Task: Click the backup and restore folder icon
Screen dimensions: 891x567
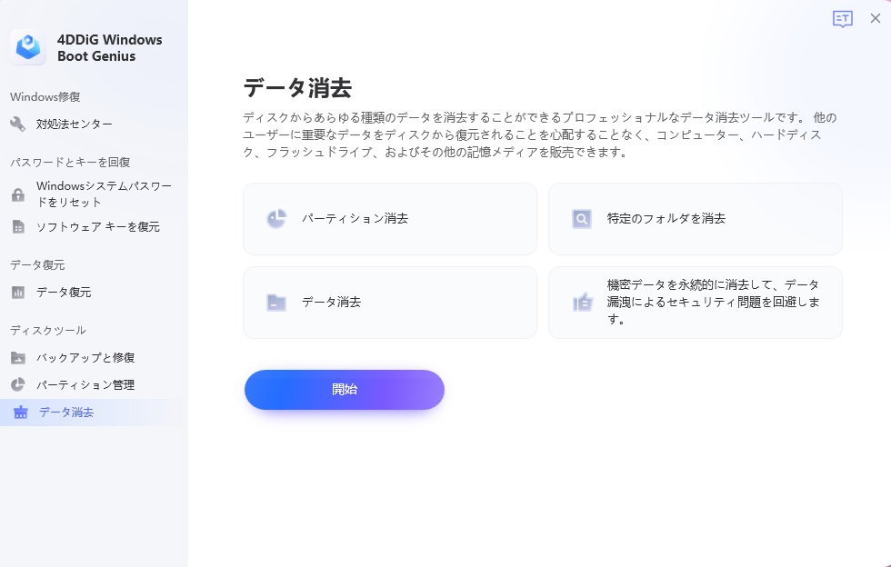Action: pos(18,357)
